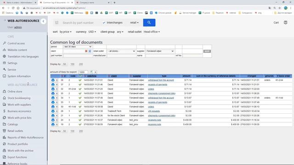Open Reports of Web-AutoResource item

[x=26, y=137]
